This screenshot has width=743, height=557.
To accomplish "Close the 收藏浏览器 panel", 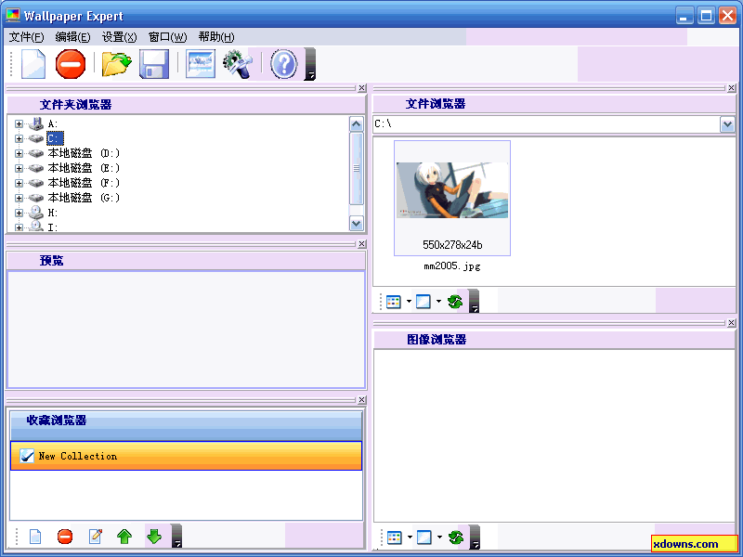I will coord(362,400).
